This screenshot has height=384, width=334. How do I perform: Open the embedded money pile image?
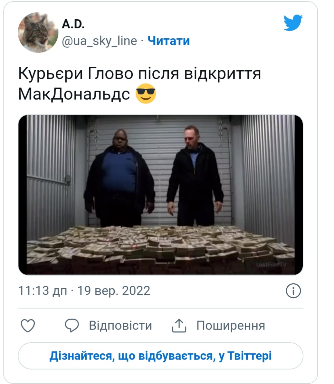coord(160,195)
